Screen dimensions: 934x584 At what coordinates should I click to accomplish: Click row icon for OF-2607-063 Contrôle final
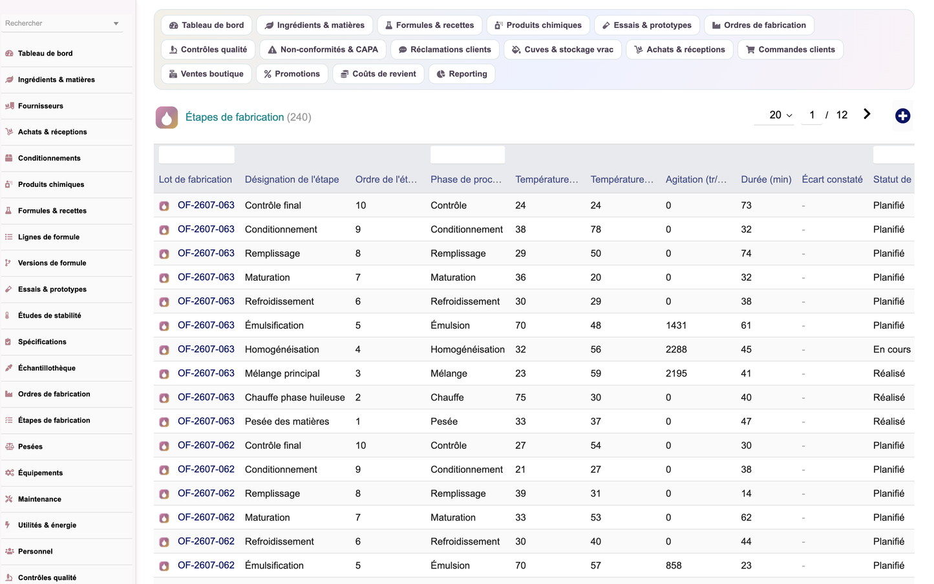pyautogui.click(x=164, y=206)
